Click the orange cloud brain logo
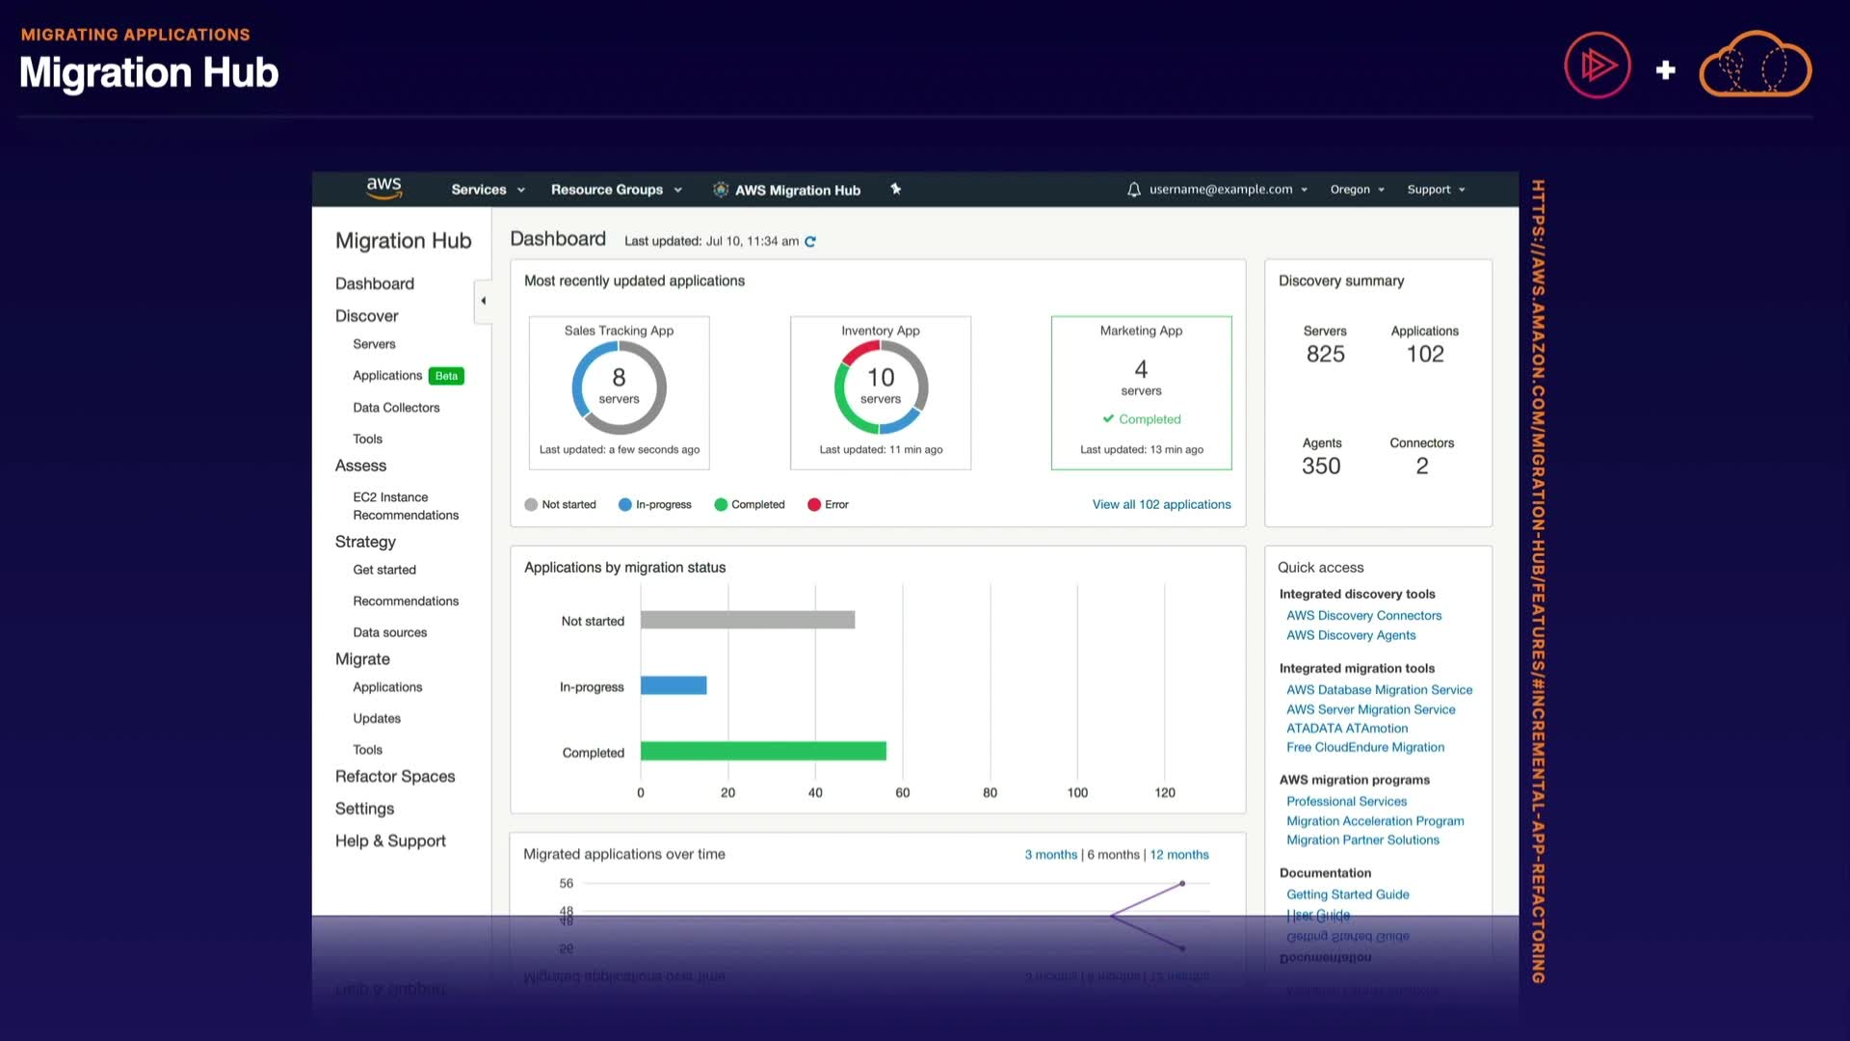The width and height of the screenshot is (1850, 1041). 1755,66
